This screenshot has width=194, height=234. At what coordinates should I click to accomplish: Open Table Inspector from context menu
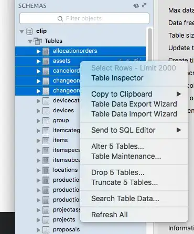(117, 78)
